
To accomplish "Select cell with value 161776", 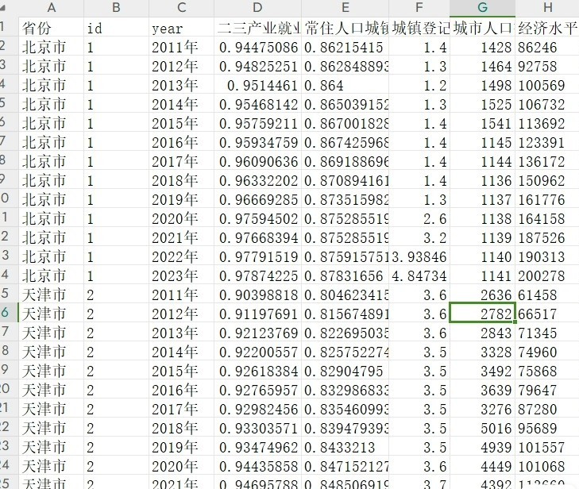I will [547, 200].
